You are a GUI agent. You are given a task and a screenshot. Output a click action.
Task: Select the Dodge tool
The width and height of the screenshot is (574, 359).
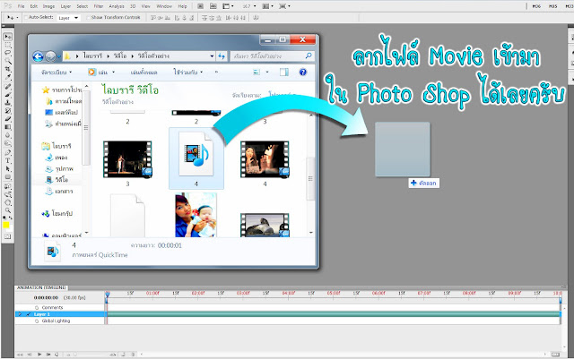coord(8,143)
